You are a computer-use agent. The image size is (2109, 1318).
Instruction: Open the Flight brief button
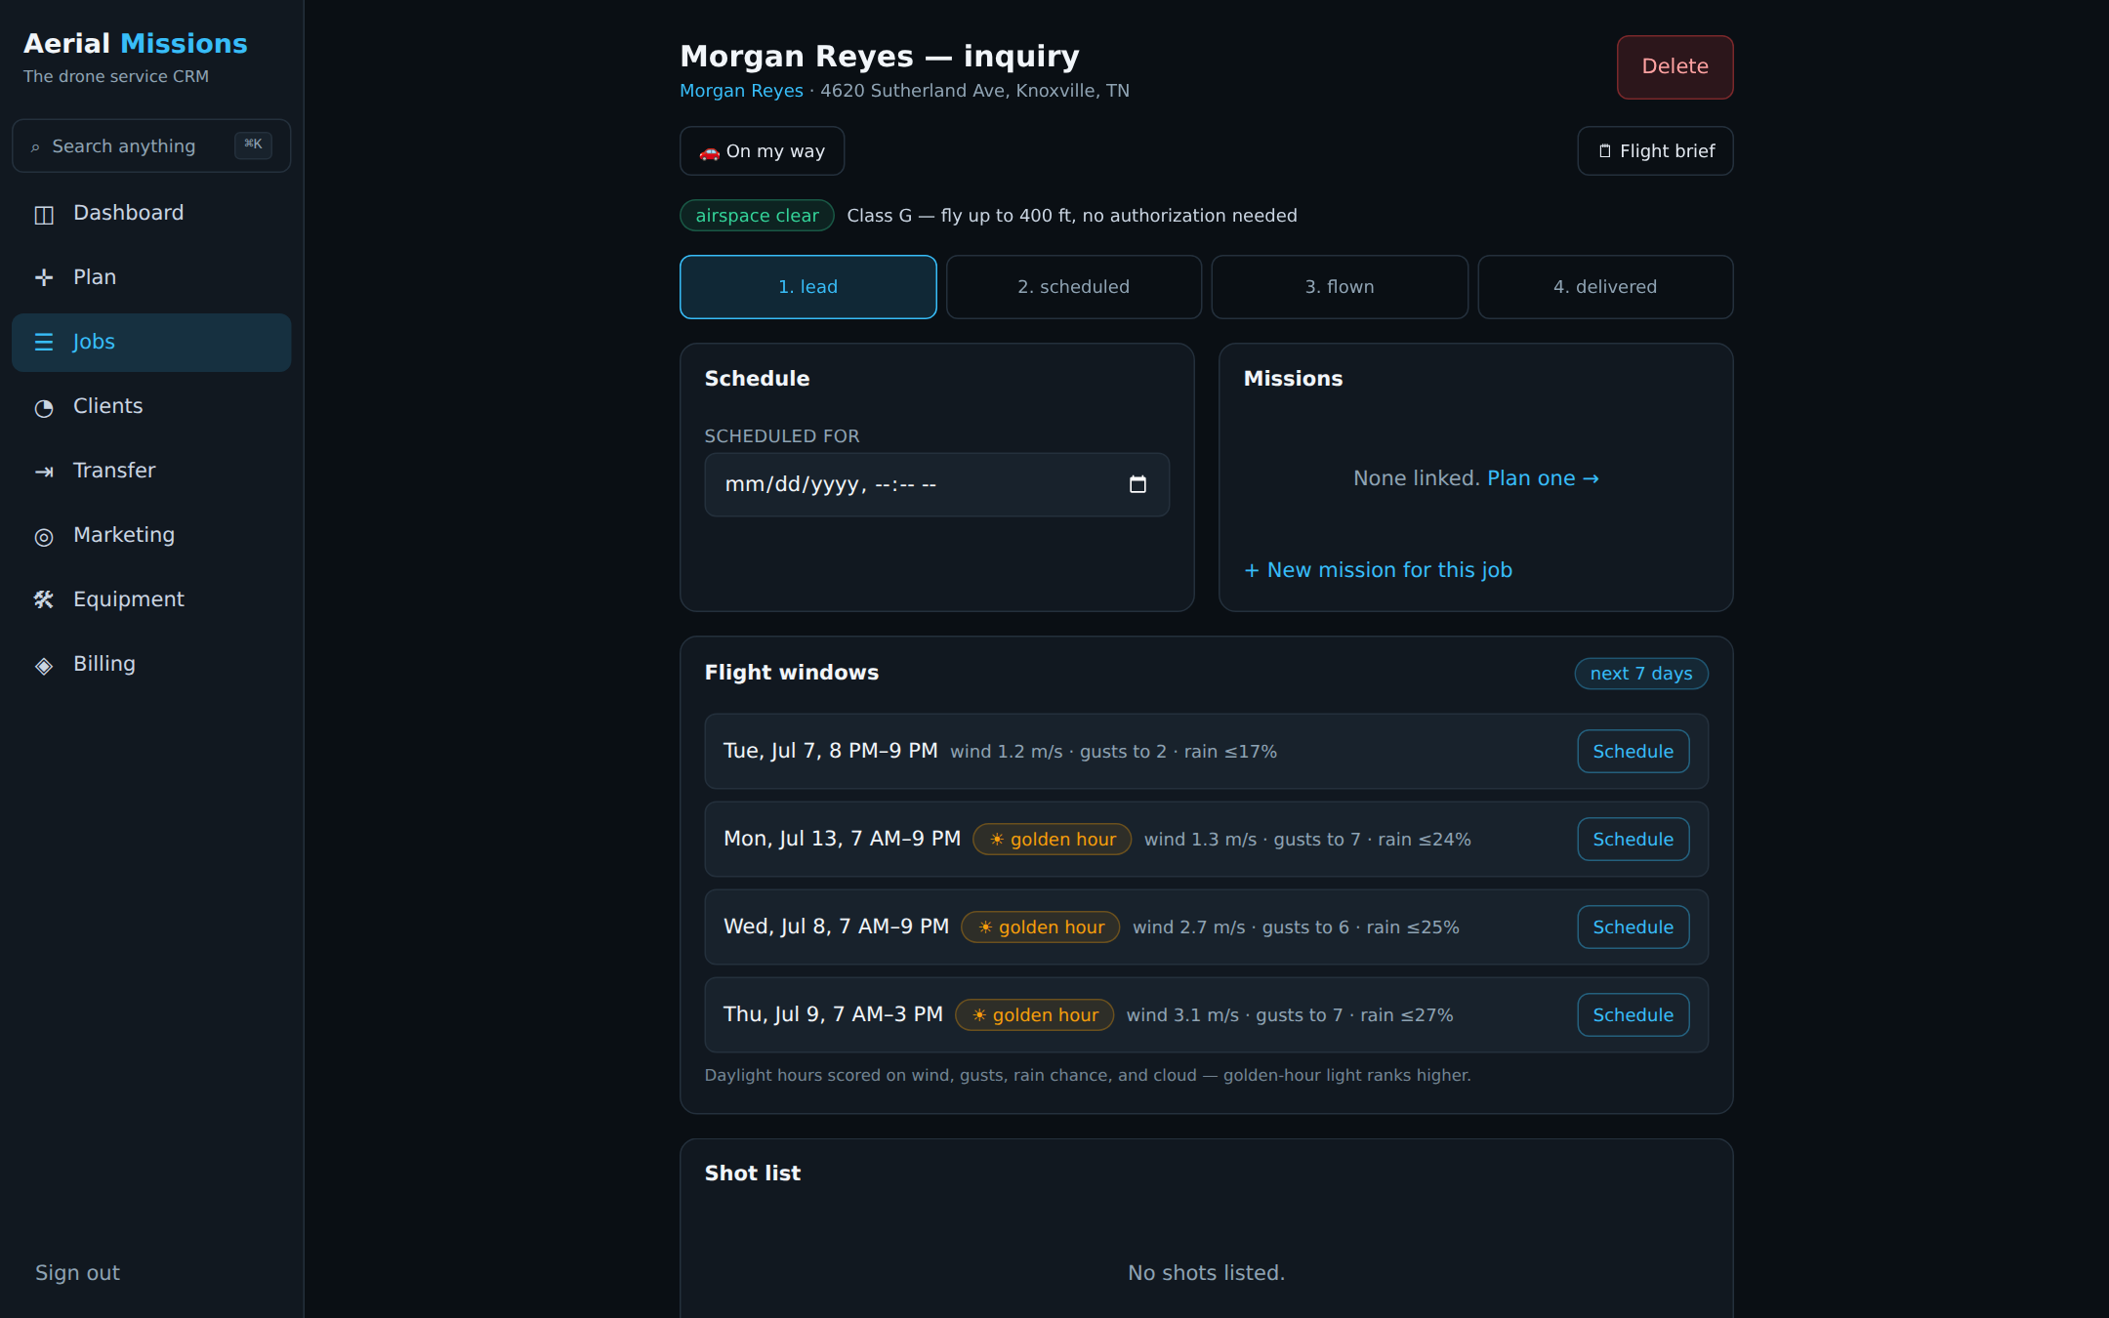(1655, 151)
